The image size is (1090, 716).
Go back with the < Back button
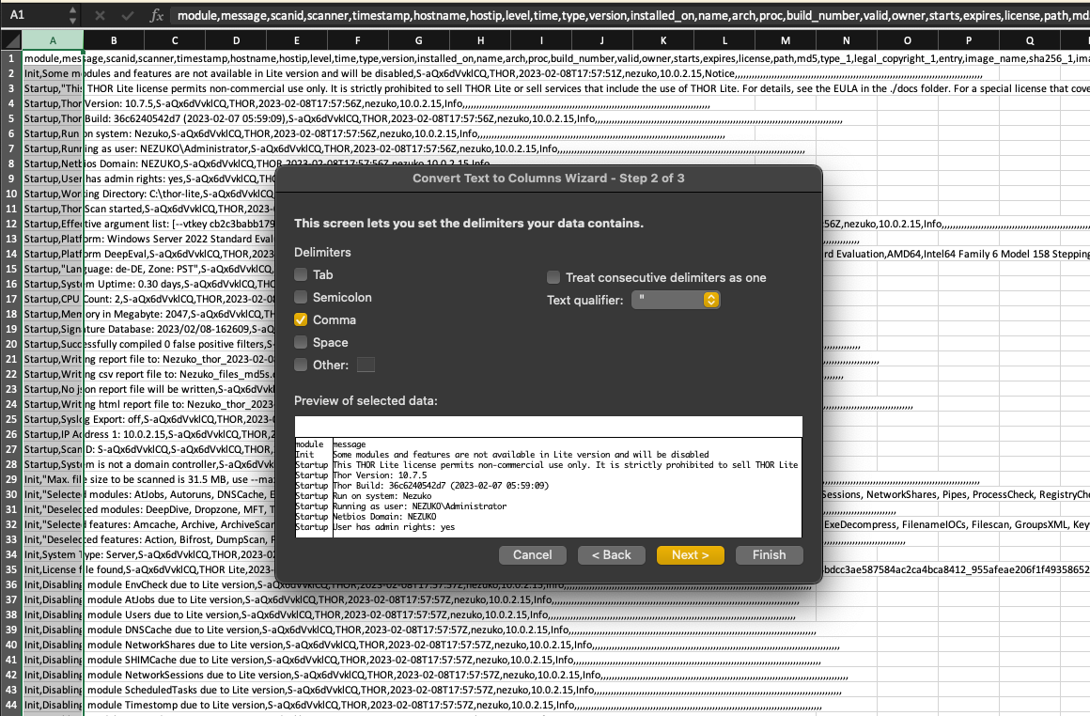[x=611, y=554]
